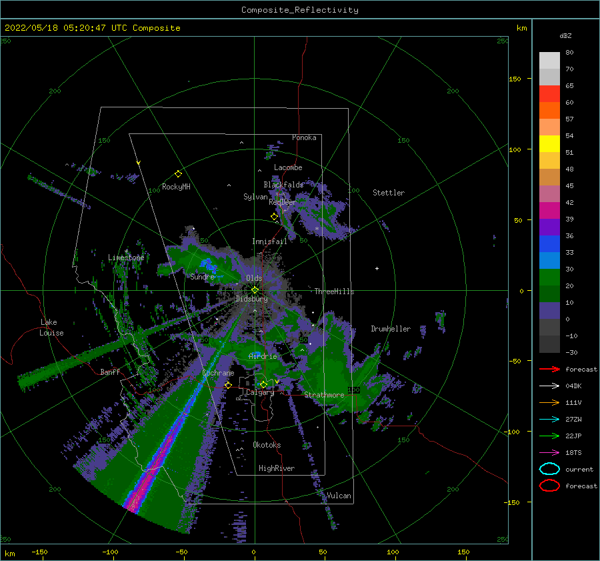Click the blue echo core northwest of Sundre

(x=207, y=265)
